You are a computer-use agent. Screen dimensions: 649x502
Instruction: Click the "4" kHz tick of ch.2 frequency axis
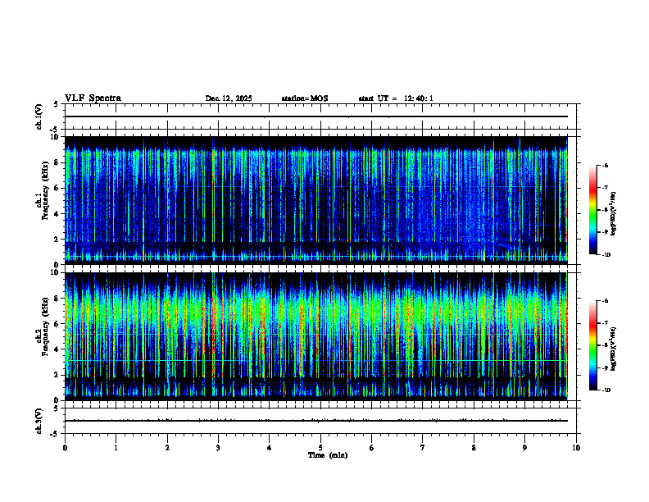[x=57, y=349]
